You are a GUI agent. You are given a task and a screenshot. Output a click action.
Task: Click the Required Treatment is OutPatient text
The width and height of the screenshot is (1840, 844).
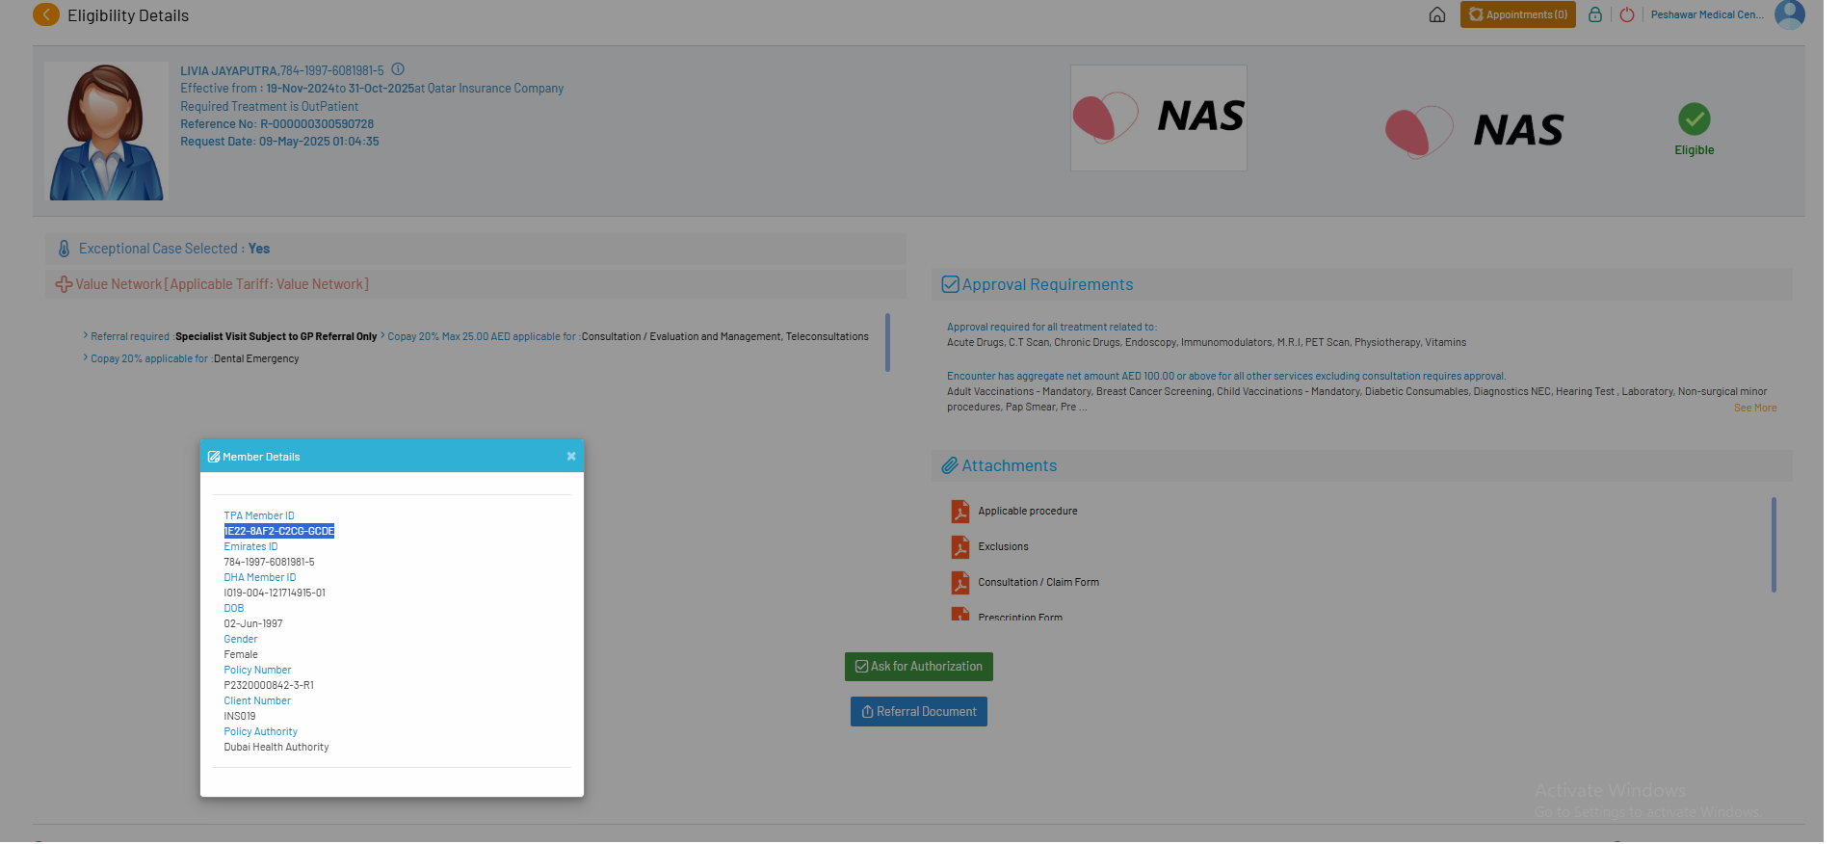[269, 107]
